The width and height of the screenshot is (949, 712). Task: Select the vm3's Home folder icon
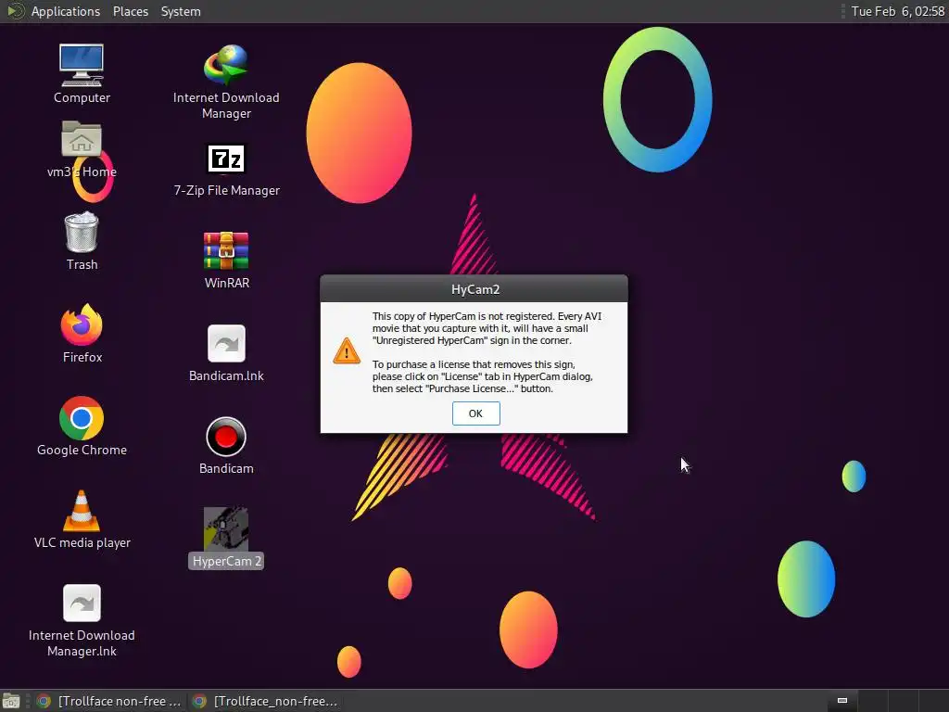(82, 139)
